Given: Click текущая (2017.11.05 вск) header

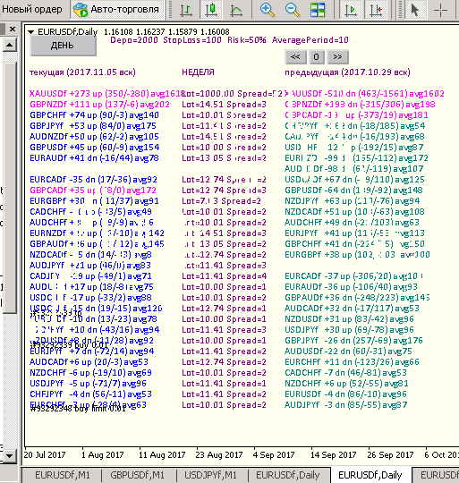Looking at the screenshot, I should click(82, 72).
